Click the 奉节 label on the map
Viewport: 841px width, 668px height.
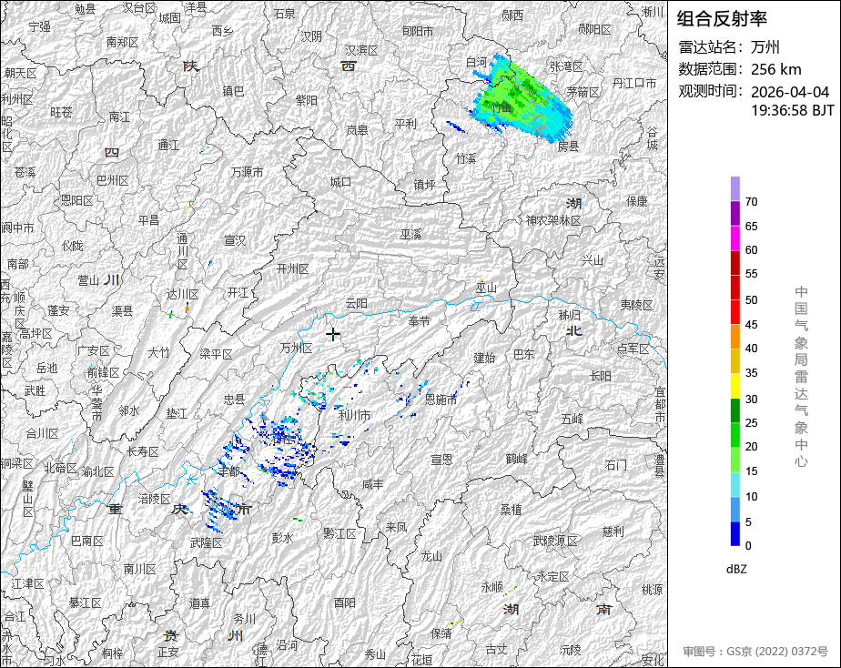pos(419,321)
